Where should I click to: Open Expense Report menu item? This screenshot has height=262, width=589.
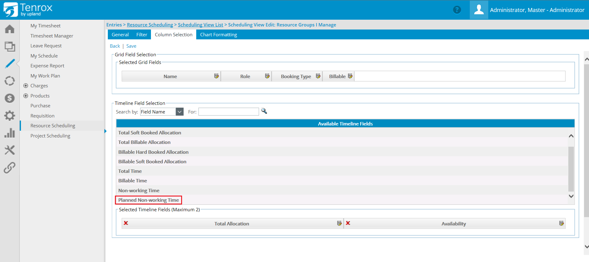(47, 65)
